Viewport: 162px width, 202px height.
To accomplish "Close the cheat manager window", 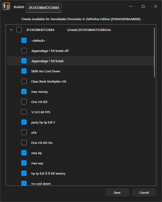I will pos(156,6).
